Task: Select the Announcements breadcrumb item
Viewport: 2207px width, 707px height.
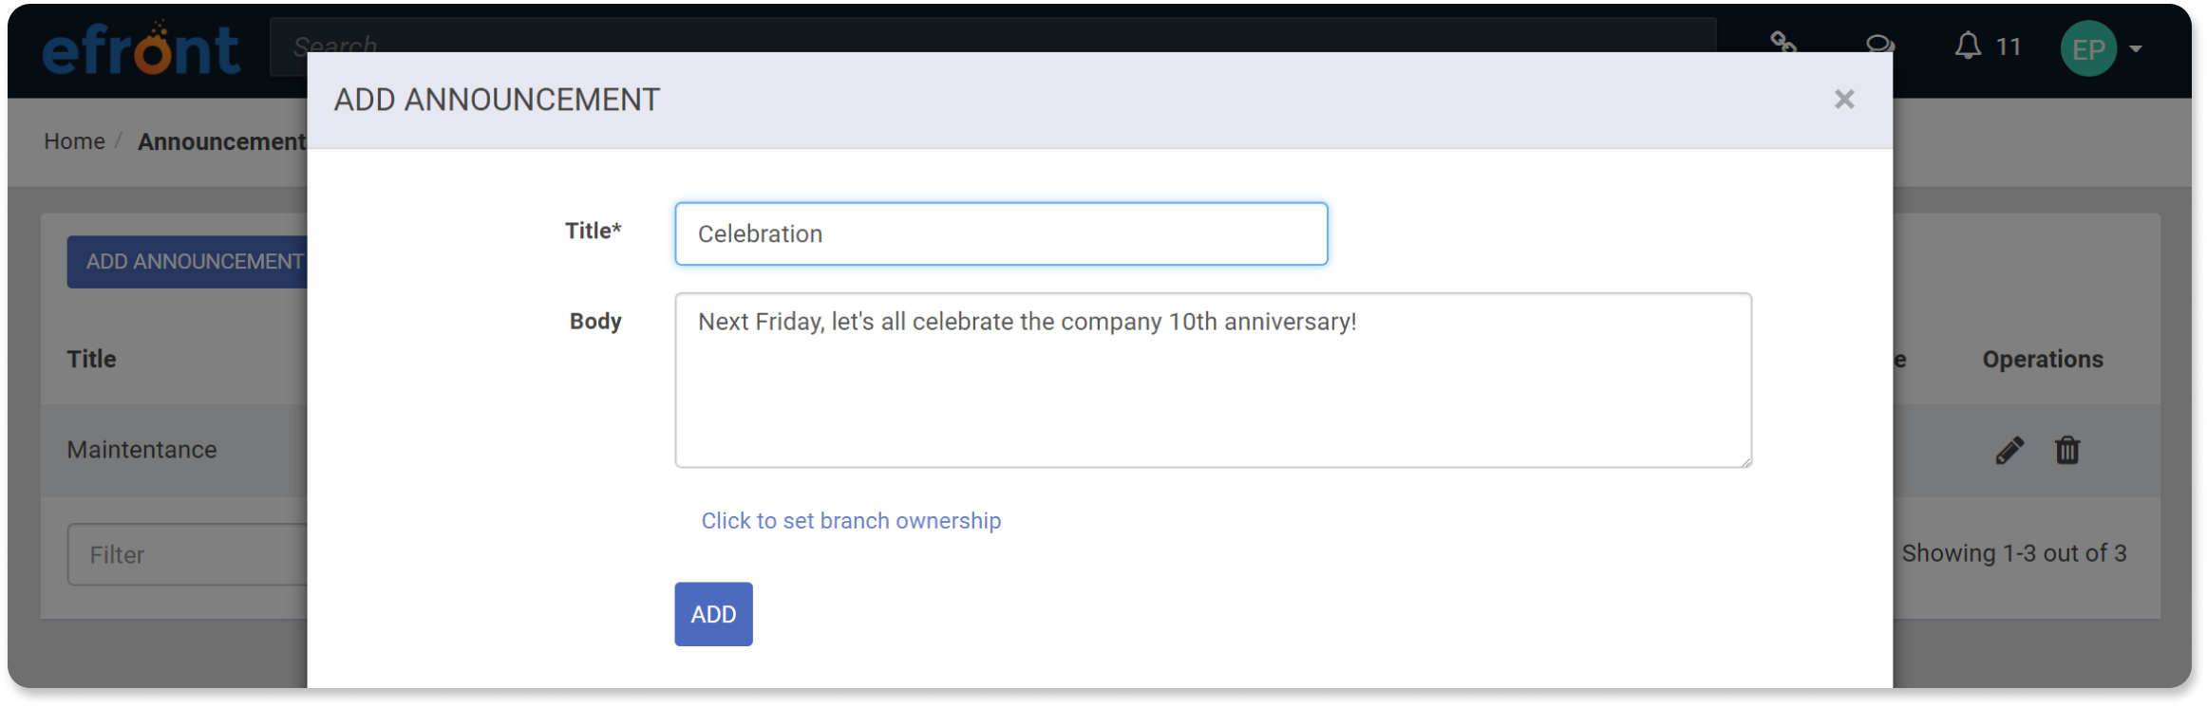Action: click(221, 140)
